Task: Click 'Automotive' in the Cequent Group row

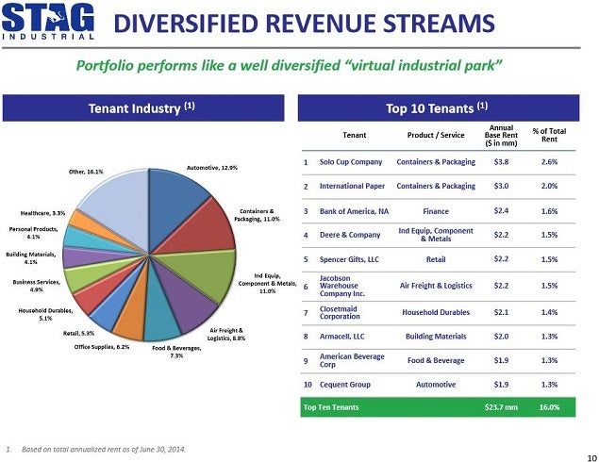Action: pos(436,385)
